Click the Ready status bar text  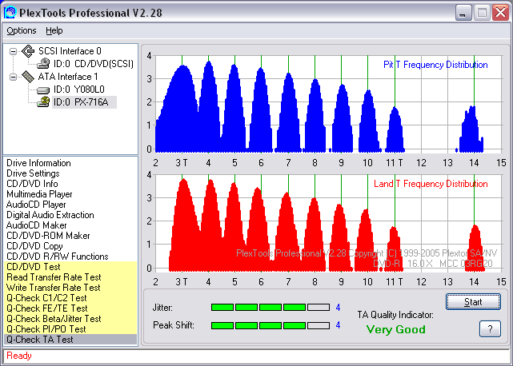pos(19,356)
